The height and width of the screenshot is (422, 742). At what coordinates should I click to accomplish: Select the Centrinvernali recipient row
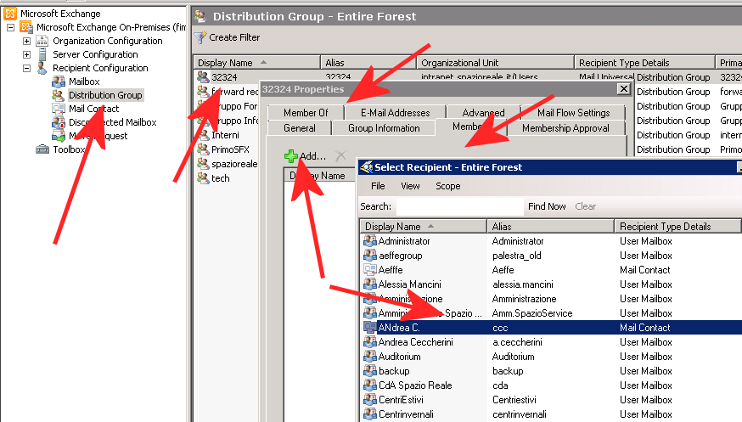[x=551, y=414]
